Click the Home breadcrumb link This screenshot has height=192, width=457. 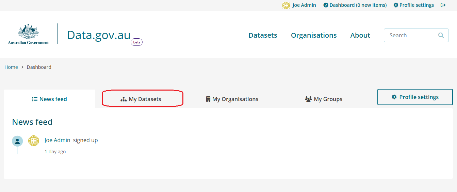coord(11,67)
